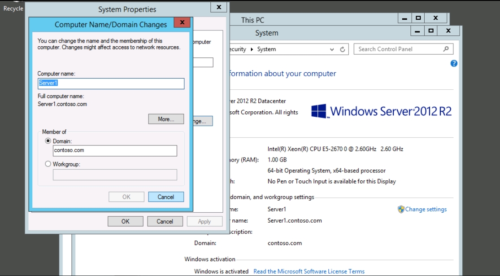Screen dimensions: 500x276
Task: Close the System Properties window
Action: point(219,7)
